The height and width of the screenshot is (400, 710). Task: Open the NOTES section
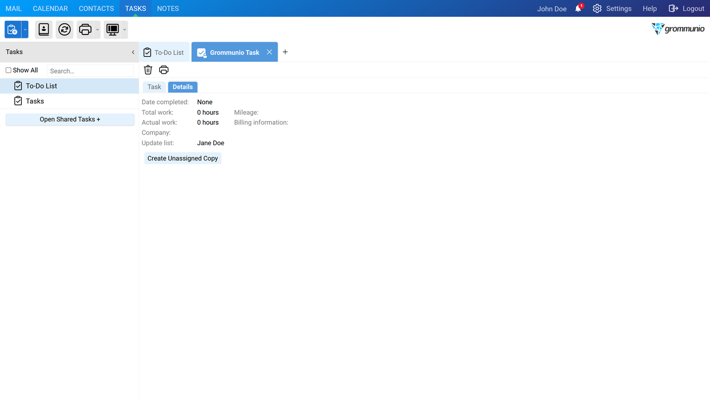point(168,9)
